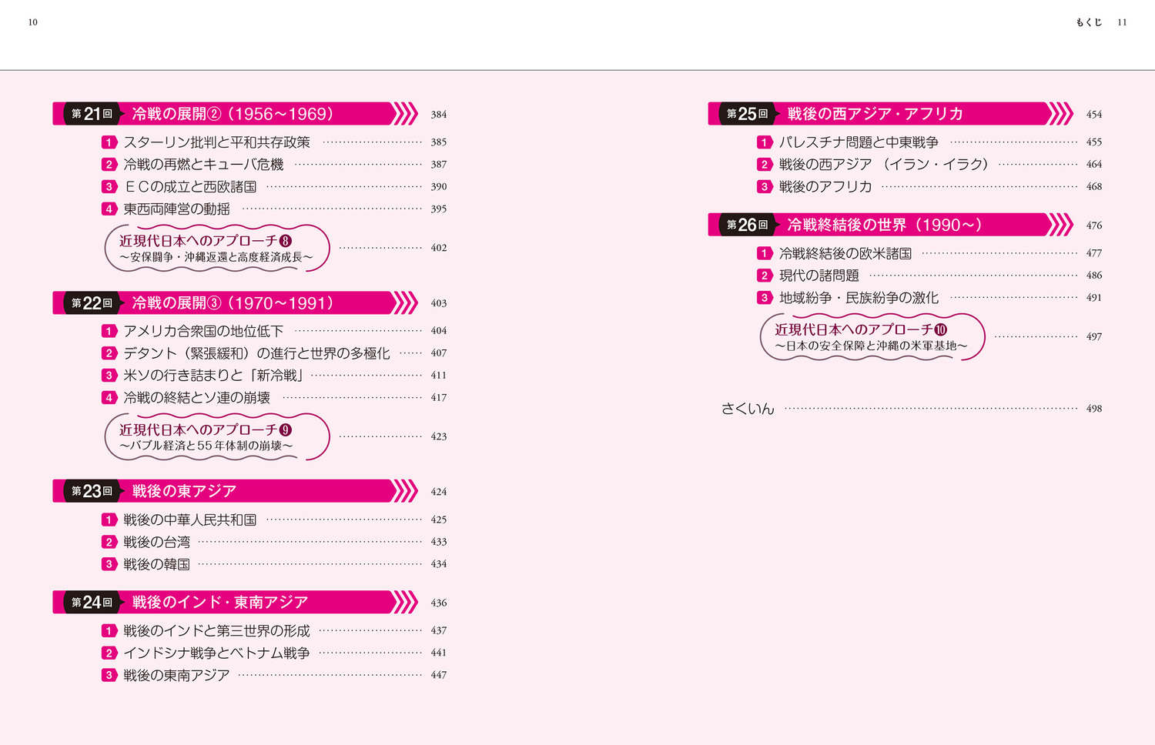Select entry 戦後の西アジア（イラン・イラク）
The width and height of the screenshot is (1155, 745).
tap(884, 165)
